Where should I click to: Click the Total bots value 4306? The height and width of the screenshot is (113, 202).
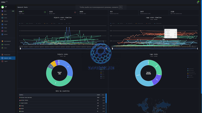[20, 12]
